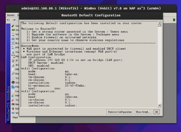Open New Terminal from the sidebar
Screen dimensions: 181x132
click(15, 104)
